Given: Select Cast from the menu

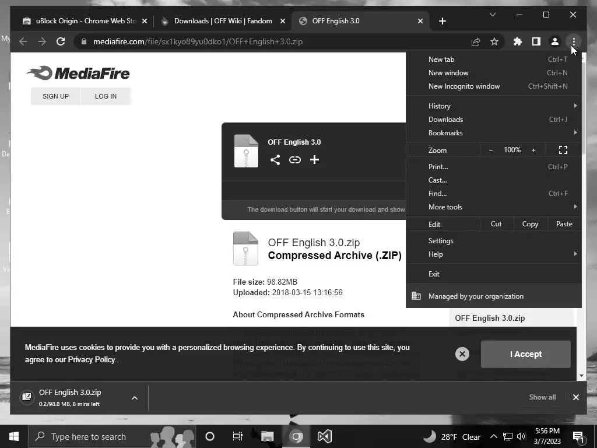Looking at the screenshot, I should pyautogui.click(x=494, y=180).
